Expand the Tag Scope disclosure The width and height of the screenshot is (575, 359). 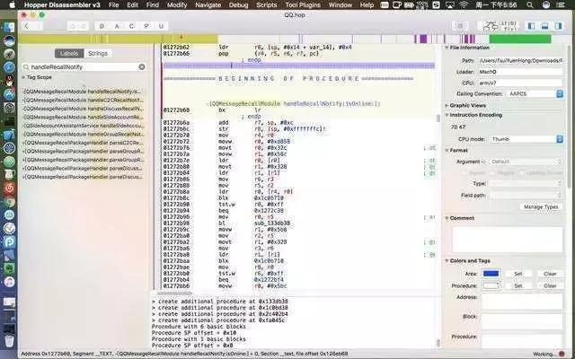23,77
